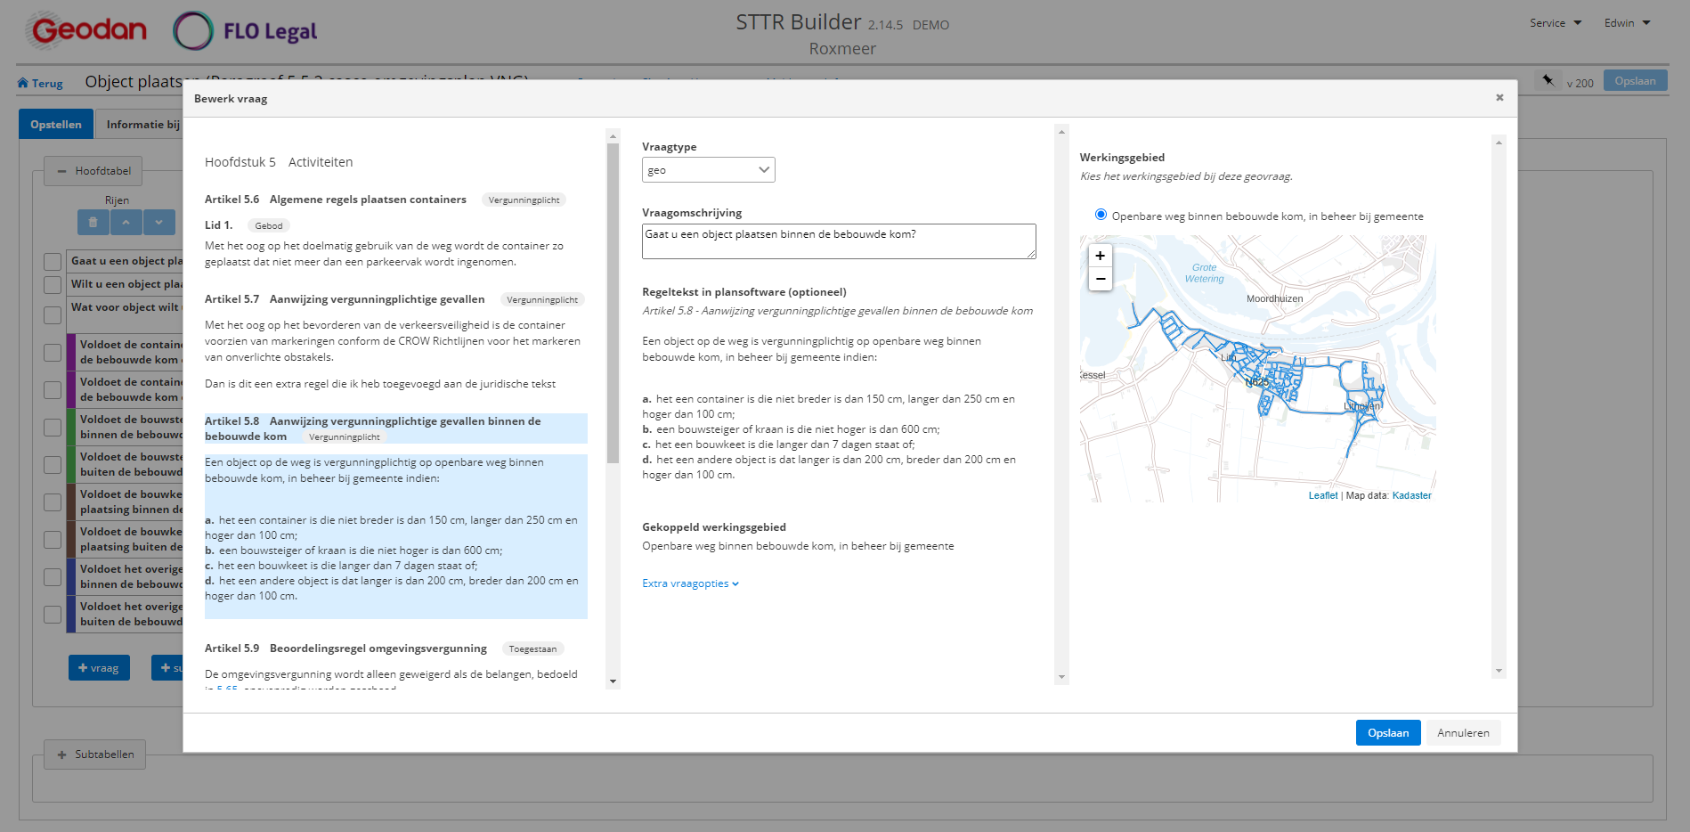Switch to the Opstellen tab
1690x832 pixels.
pos(55,125)
